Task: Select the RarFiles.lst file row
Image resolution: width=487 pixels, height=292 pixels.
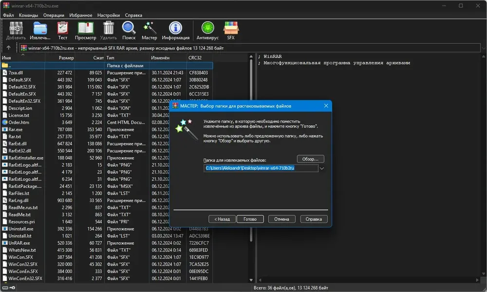Action: [x=107, y=194]
